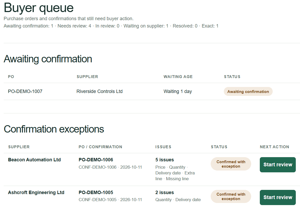
Task: Click the 'Awaiting confirmation: 1' summary
Action: [x=28, y=26]
